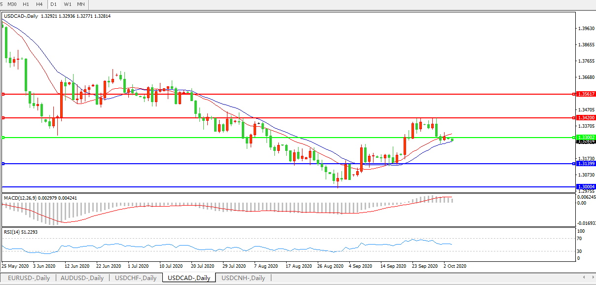The width and height of the screenshot is (596, 285).
Task: Choose the H4 timeframe
Action: [39, 4]
